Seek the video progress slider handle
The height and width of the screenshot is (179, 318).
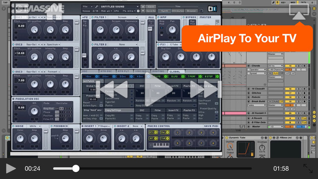[76, 169]
